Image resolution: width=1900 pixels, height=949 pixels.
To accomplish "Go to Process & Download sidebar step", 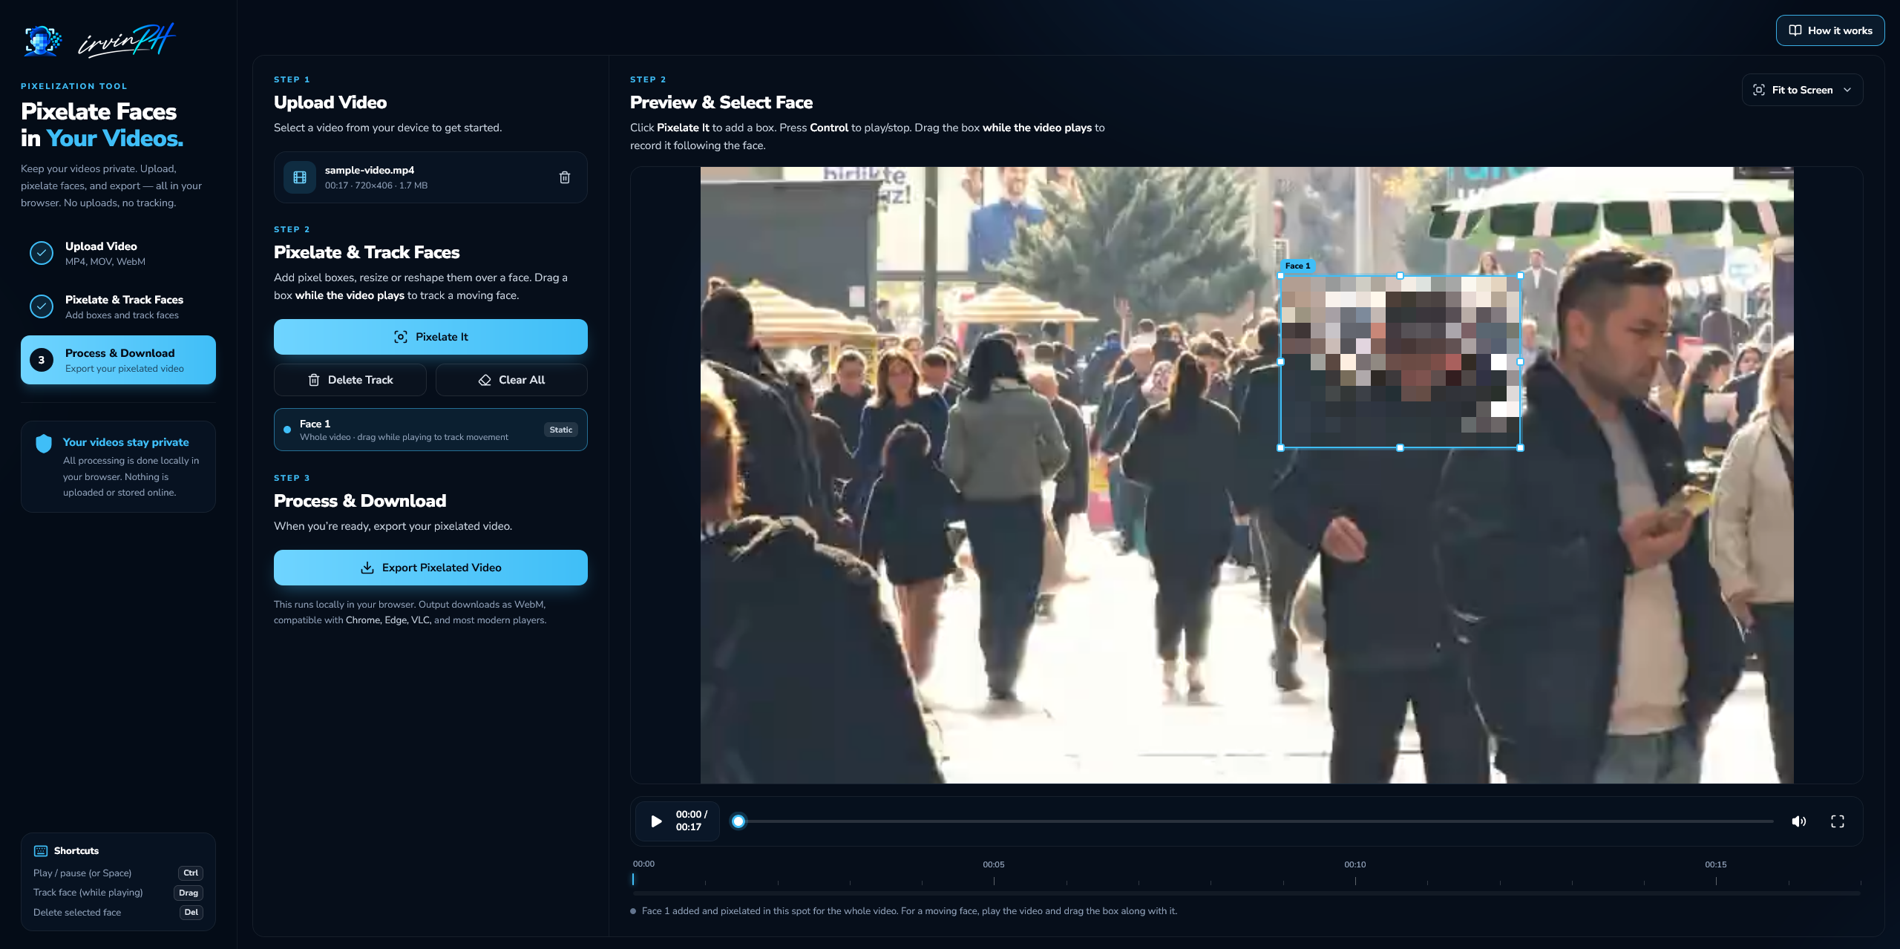I will [119, 360].
